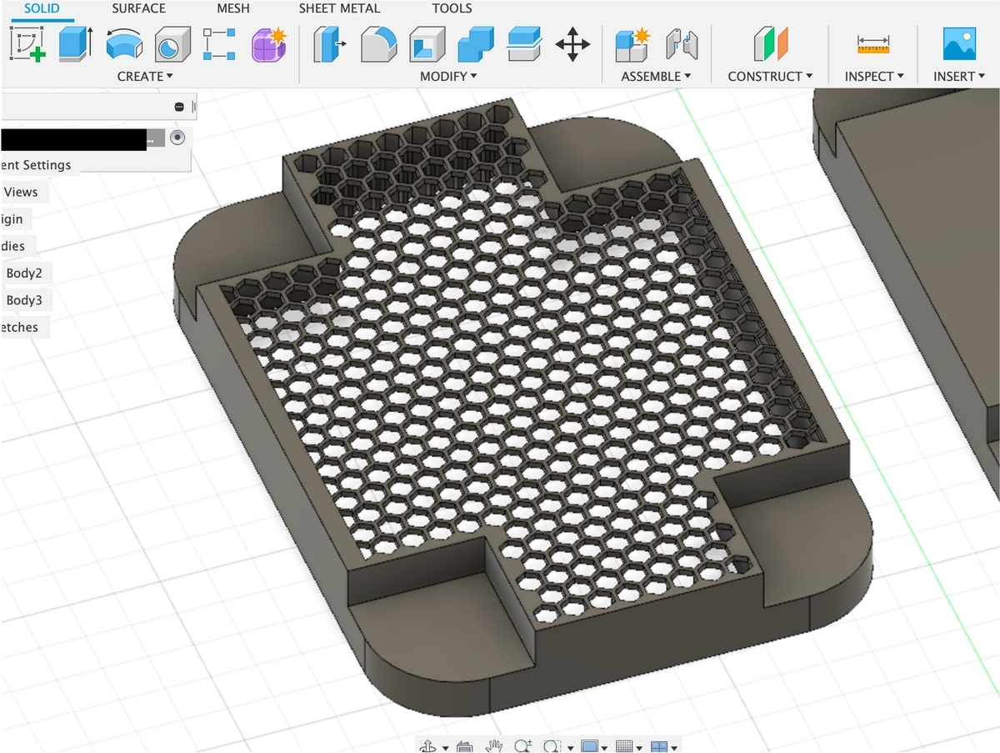
Task: Select the Offset Plane construct tool
Action: [x=770, y=43]
